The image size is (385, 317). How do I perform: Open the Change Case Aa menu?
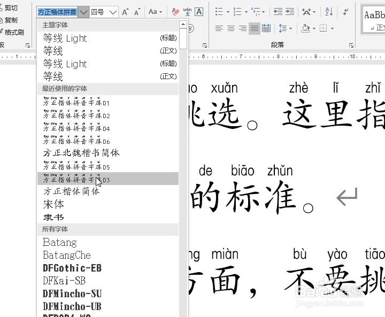(x=155, y=12)
